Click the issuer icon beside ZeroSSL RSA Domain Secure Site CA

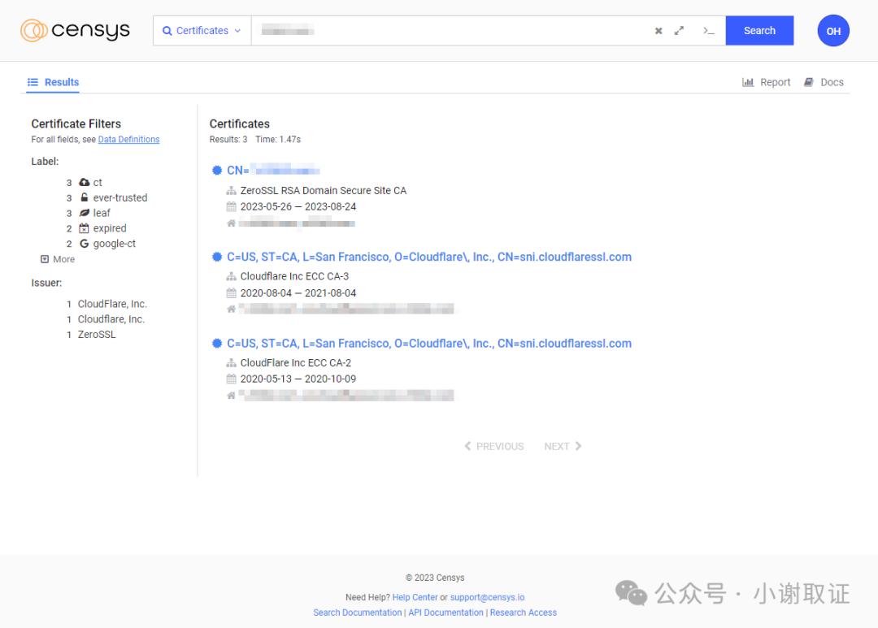[x=231, y=191]
